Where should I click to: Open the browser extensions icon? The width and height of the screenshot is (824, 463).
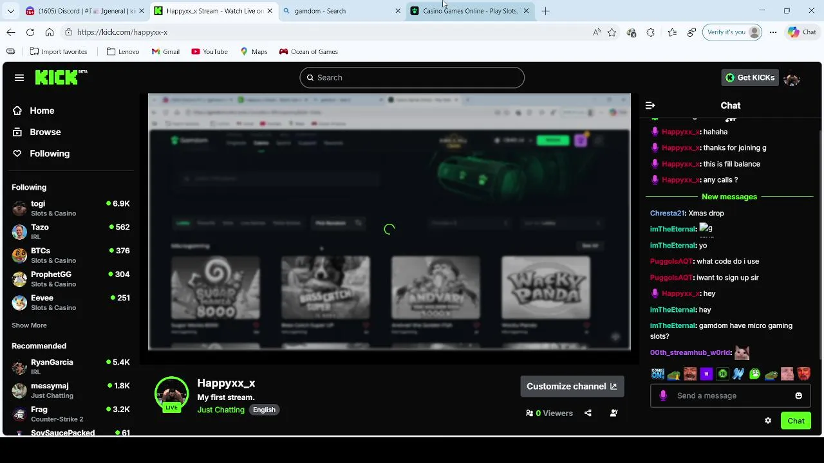[x=651, y=32]
